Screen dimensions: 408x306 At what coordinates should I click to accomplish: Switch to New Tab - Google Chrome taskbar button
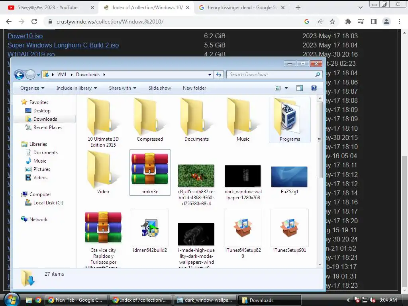(76, 300)
